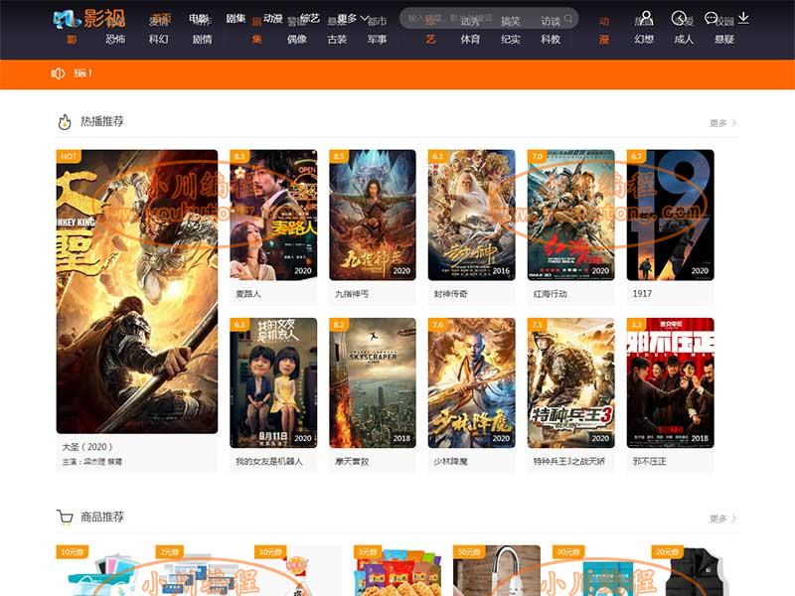Image resolution: width=795 pixels, height=596 pixels.
Task: Open the 科教 category link
Action: tap(551, 39)
